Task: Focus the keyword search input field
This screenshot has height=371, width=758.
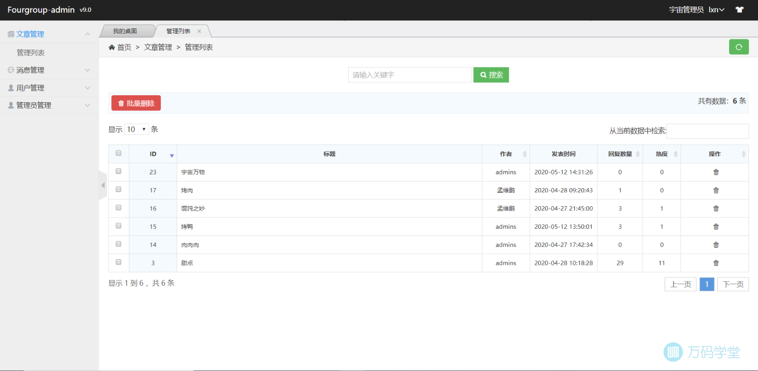Action: pyautogui.click(x=410, y=75)
